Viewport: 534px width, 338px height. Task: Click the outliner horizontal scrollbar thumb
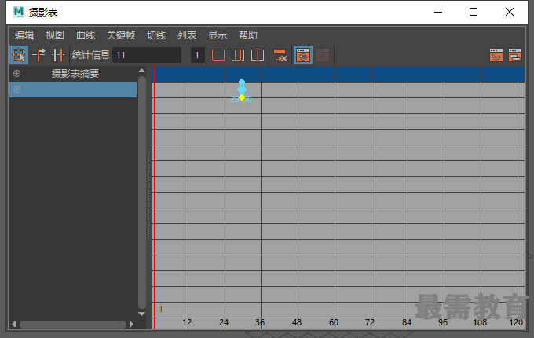[73, 325]
